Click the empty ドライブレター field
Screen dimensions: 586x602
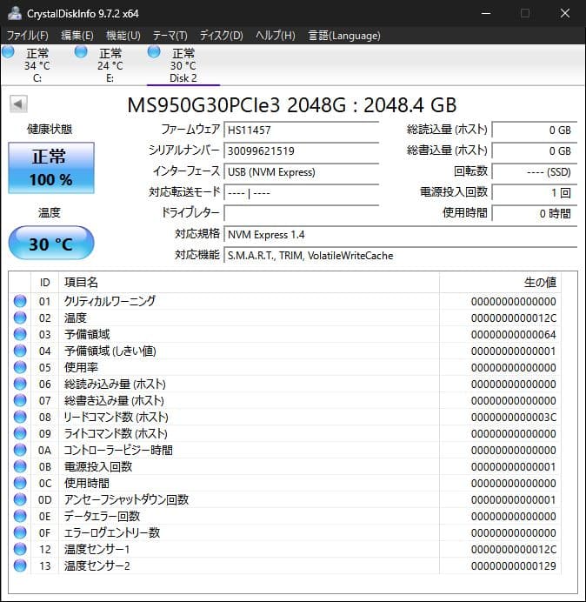pos(301,213)
